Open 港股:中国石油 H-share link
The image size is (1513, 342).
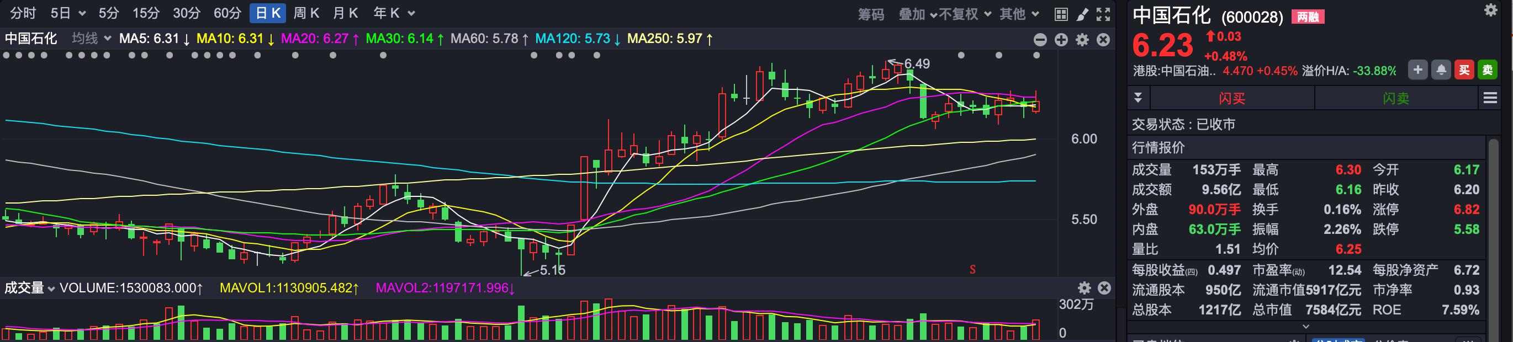[1173, 71]
